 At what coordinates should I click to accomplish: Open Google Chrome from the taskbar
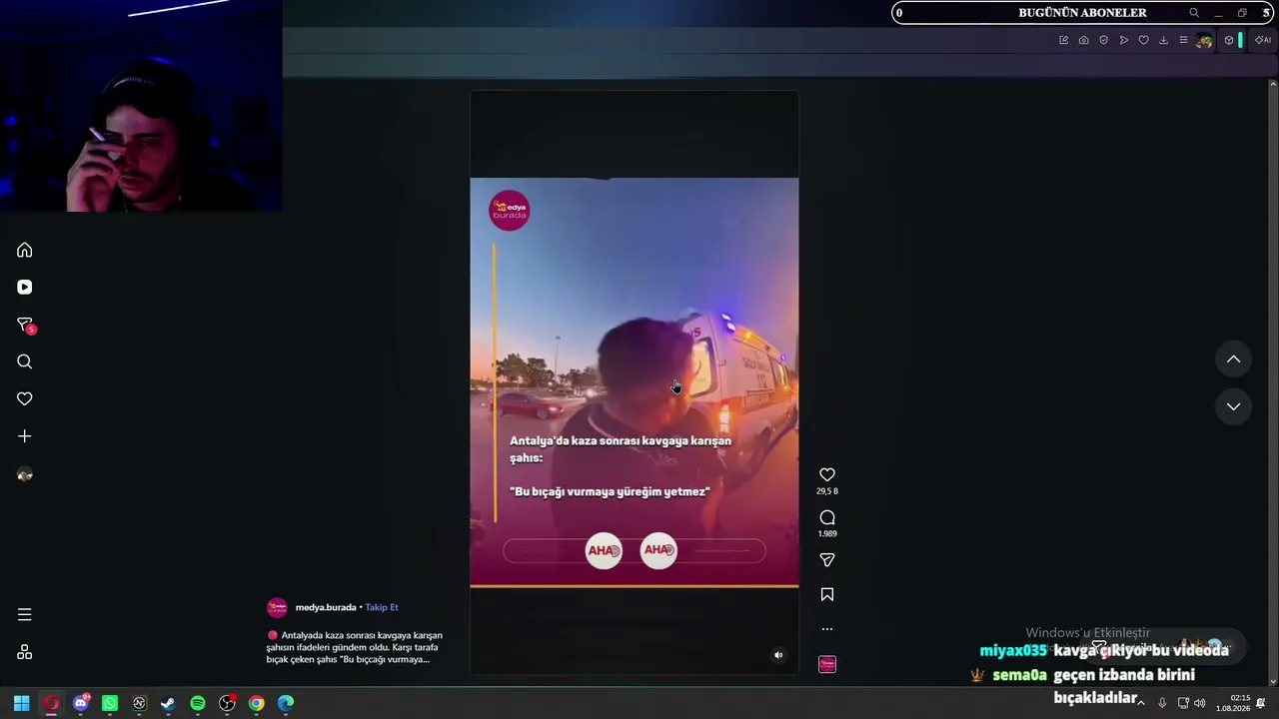pos(257,703)
